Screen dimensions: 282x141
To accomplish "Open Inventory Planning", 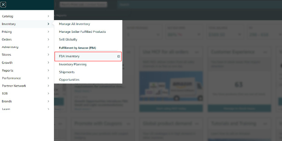I will [x=73, y=64].
